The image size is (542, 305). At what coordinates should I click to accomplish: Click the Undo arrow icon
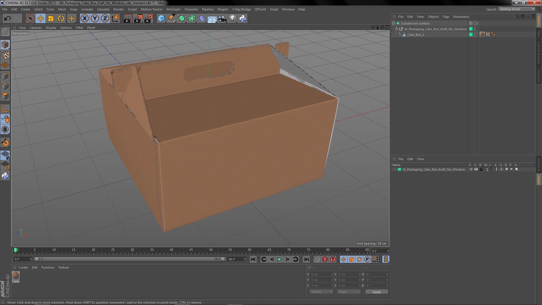(7, 19)
